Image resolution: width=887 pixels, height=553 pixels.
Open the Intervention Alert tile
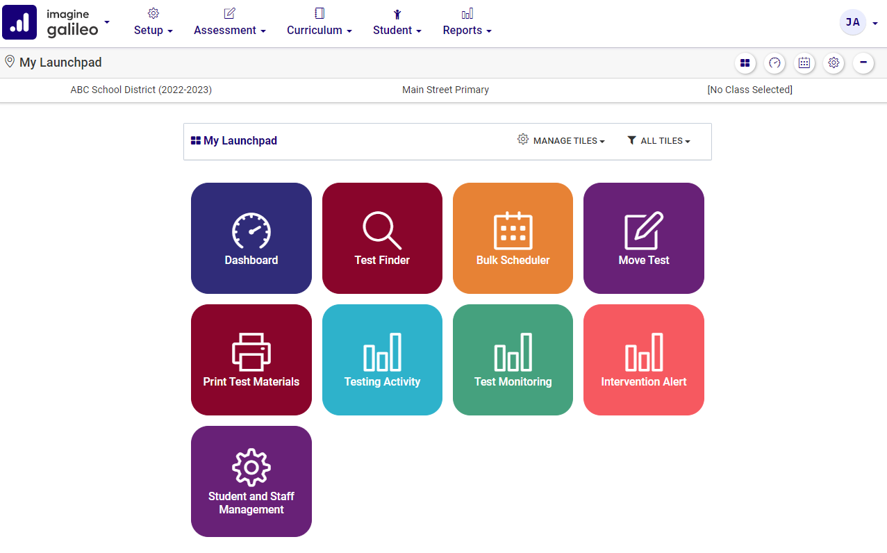(643, 360)
